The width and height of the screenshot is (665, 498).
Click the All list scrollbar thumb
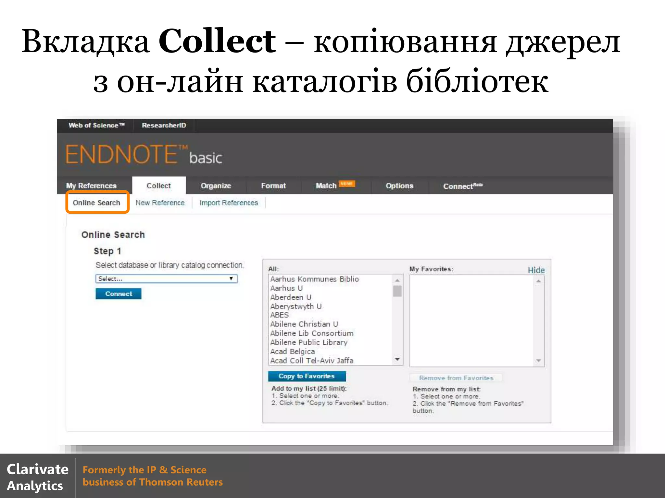(x=397, y=291)
